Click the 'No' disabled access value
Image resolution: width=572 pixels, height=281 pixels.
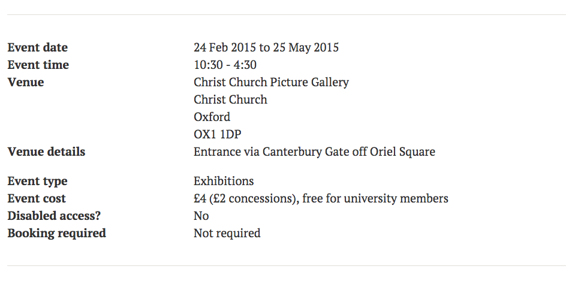pyautogui.click(x=201, y=216)
